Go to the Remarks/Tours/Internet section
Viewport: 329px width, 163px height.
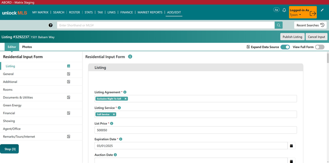(x=41, y=137)
